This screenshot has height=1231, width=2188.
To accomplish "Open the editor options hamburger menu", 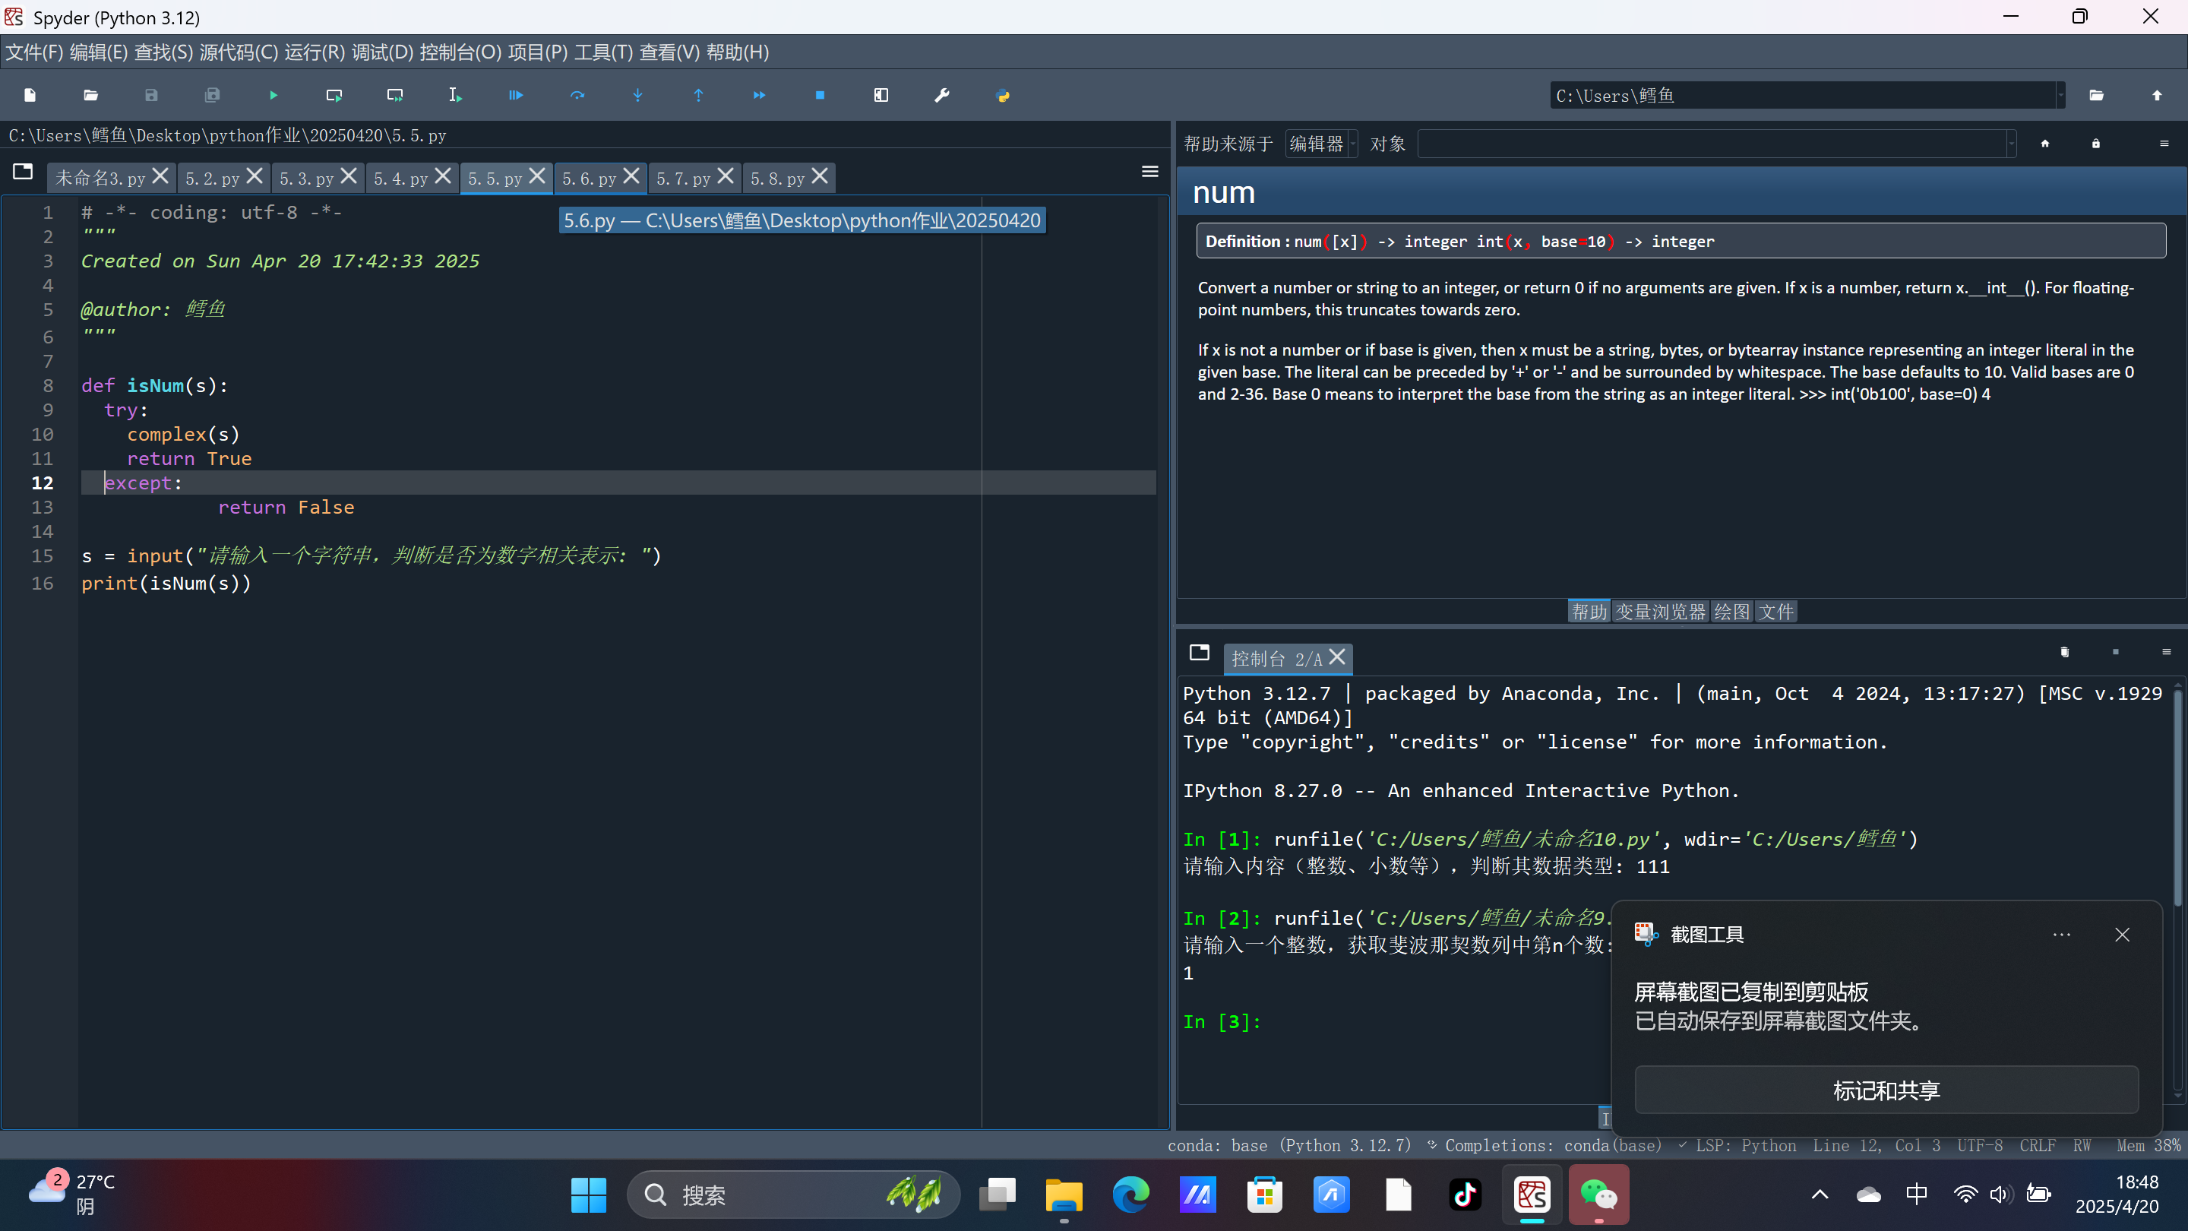I will 1149,172.
